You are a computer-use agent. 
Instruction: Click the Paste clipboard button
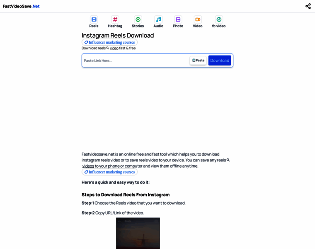[x=198, y=60]
